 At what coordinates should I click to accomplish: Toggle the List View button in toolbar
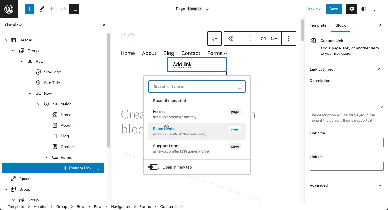(74, 9)
